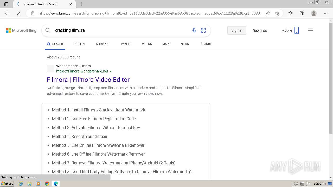The image size is (333, 187).
Task: Open the tab actions menu icon
Action: click(x=6, y=4)
